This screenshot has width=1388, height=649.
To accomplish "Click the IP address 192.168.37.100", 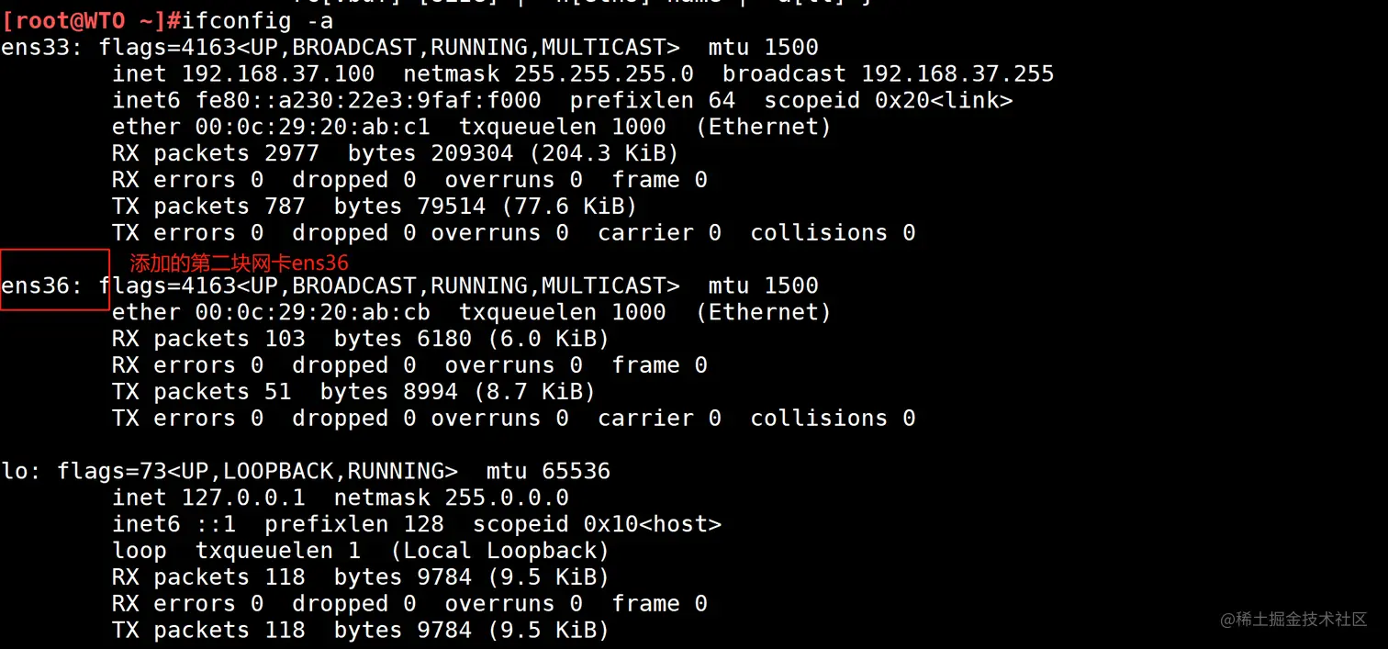I will click(x=277, y=73).
